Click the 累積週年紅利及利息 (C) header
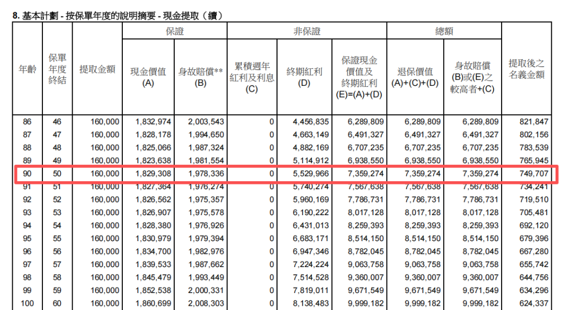Viewport: 572px width, 310px height. (x=252, y=77)
